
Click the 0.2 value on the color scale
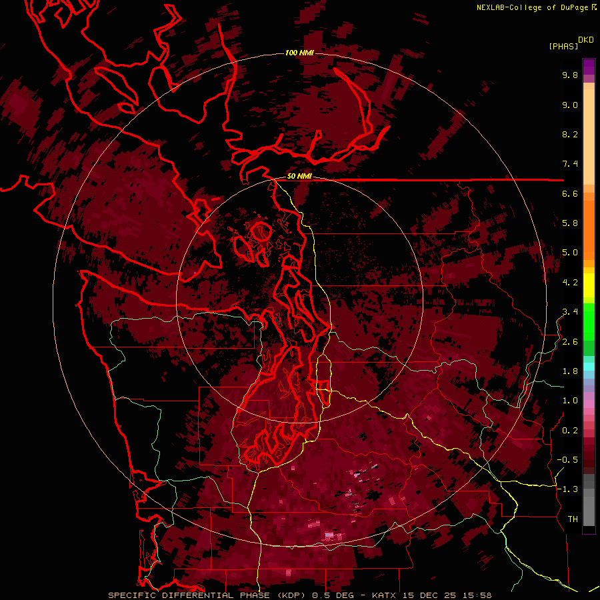570,431
